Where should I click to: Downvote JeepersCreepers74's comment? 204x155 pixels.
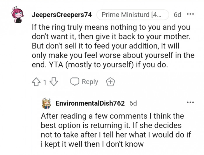pos(54,82)
